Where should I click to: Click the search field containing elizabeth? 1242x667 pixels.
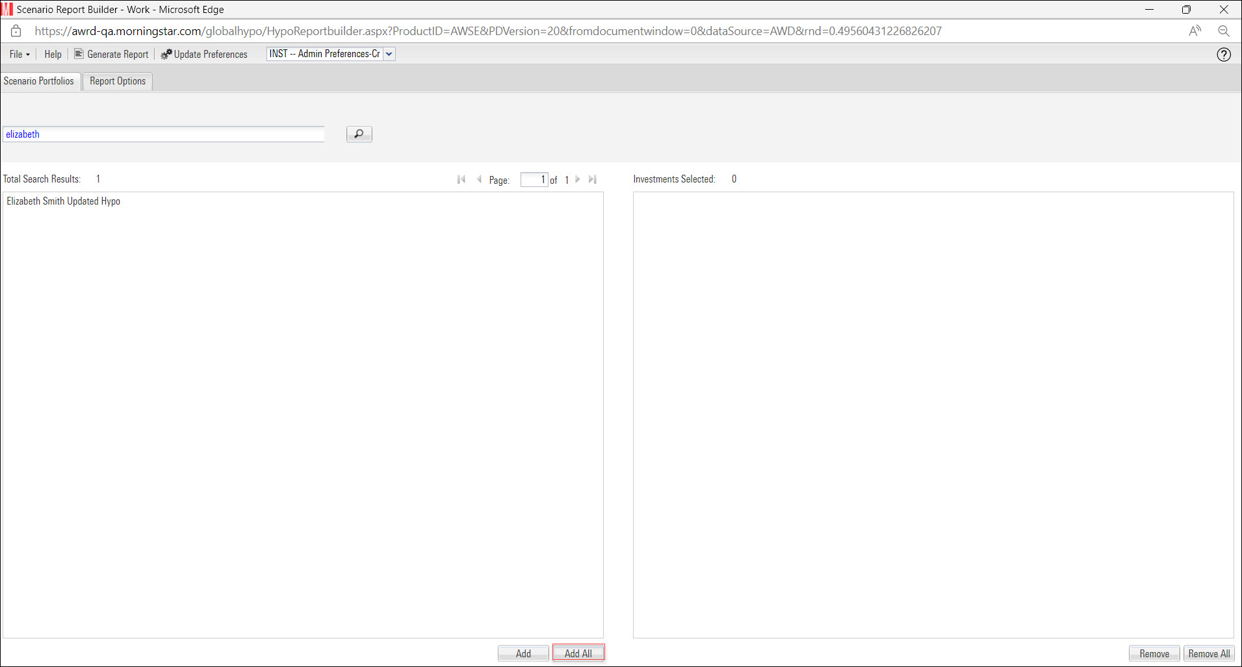pyautogui.click(x=163, y=134)
